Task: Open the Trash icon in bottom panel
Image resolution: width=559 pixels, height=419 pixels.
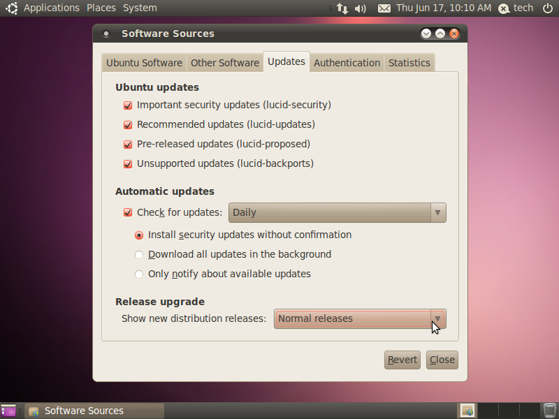Action: 550,411
